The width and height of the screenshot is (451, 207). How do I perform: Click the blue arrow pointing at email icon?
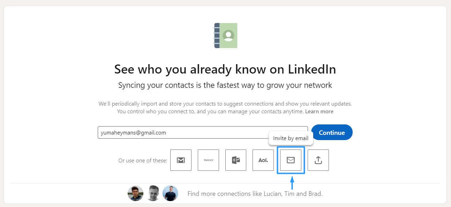(x=292, y=183)
